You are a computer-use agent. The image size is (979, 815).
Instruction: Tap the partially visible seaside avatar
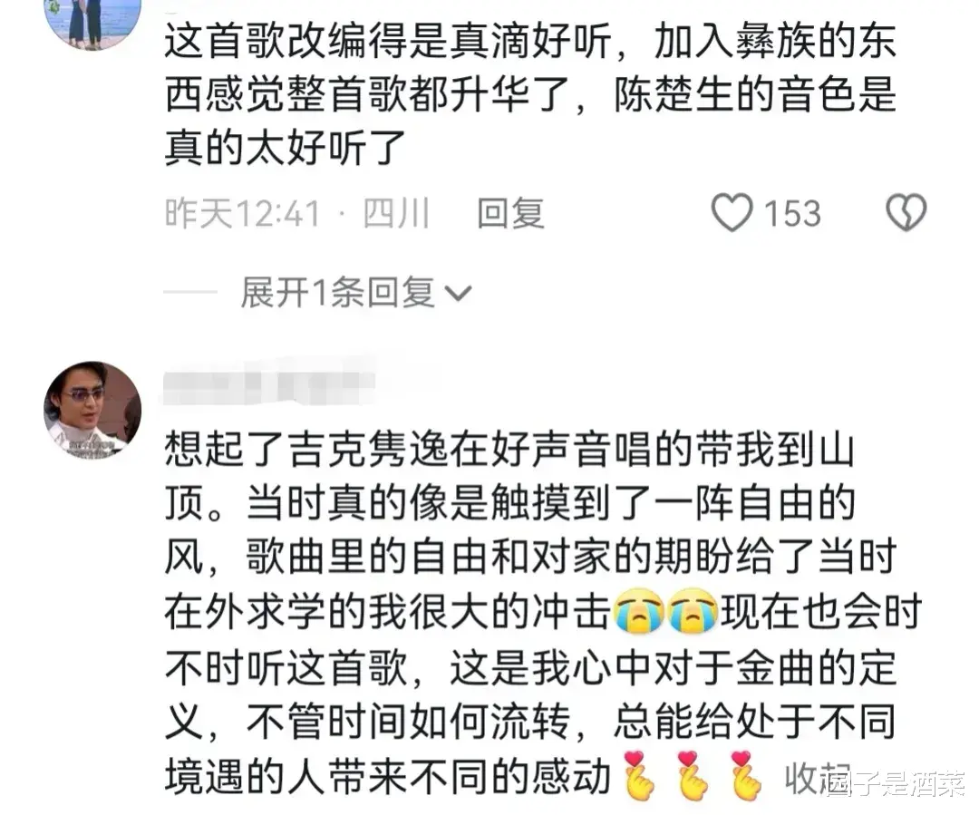92,22
